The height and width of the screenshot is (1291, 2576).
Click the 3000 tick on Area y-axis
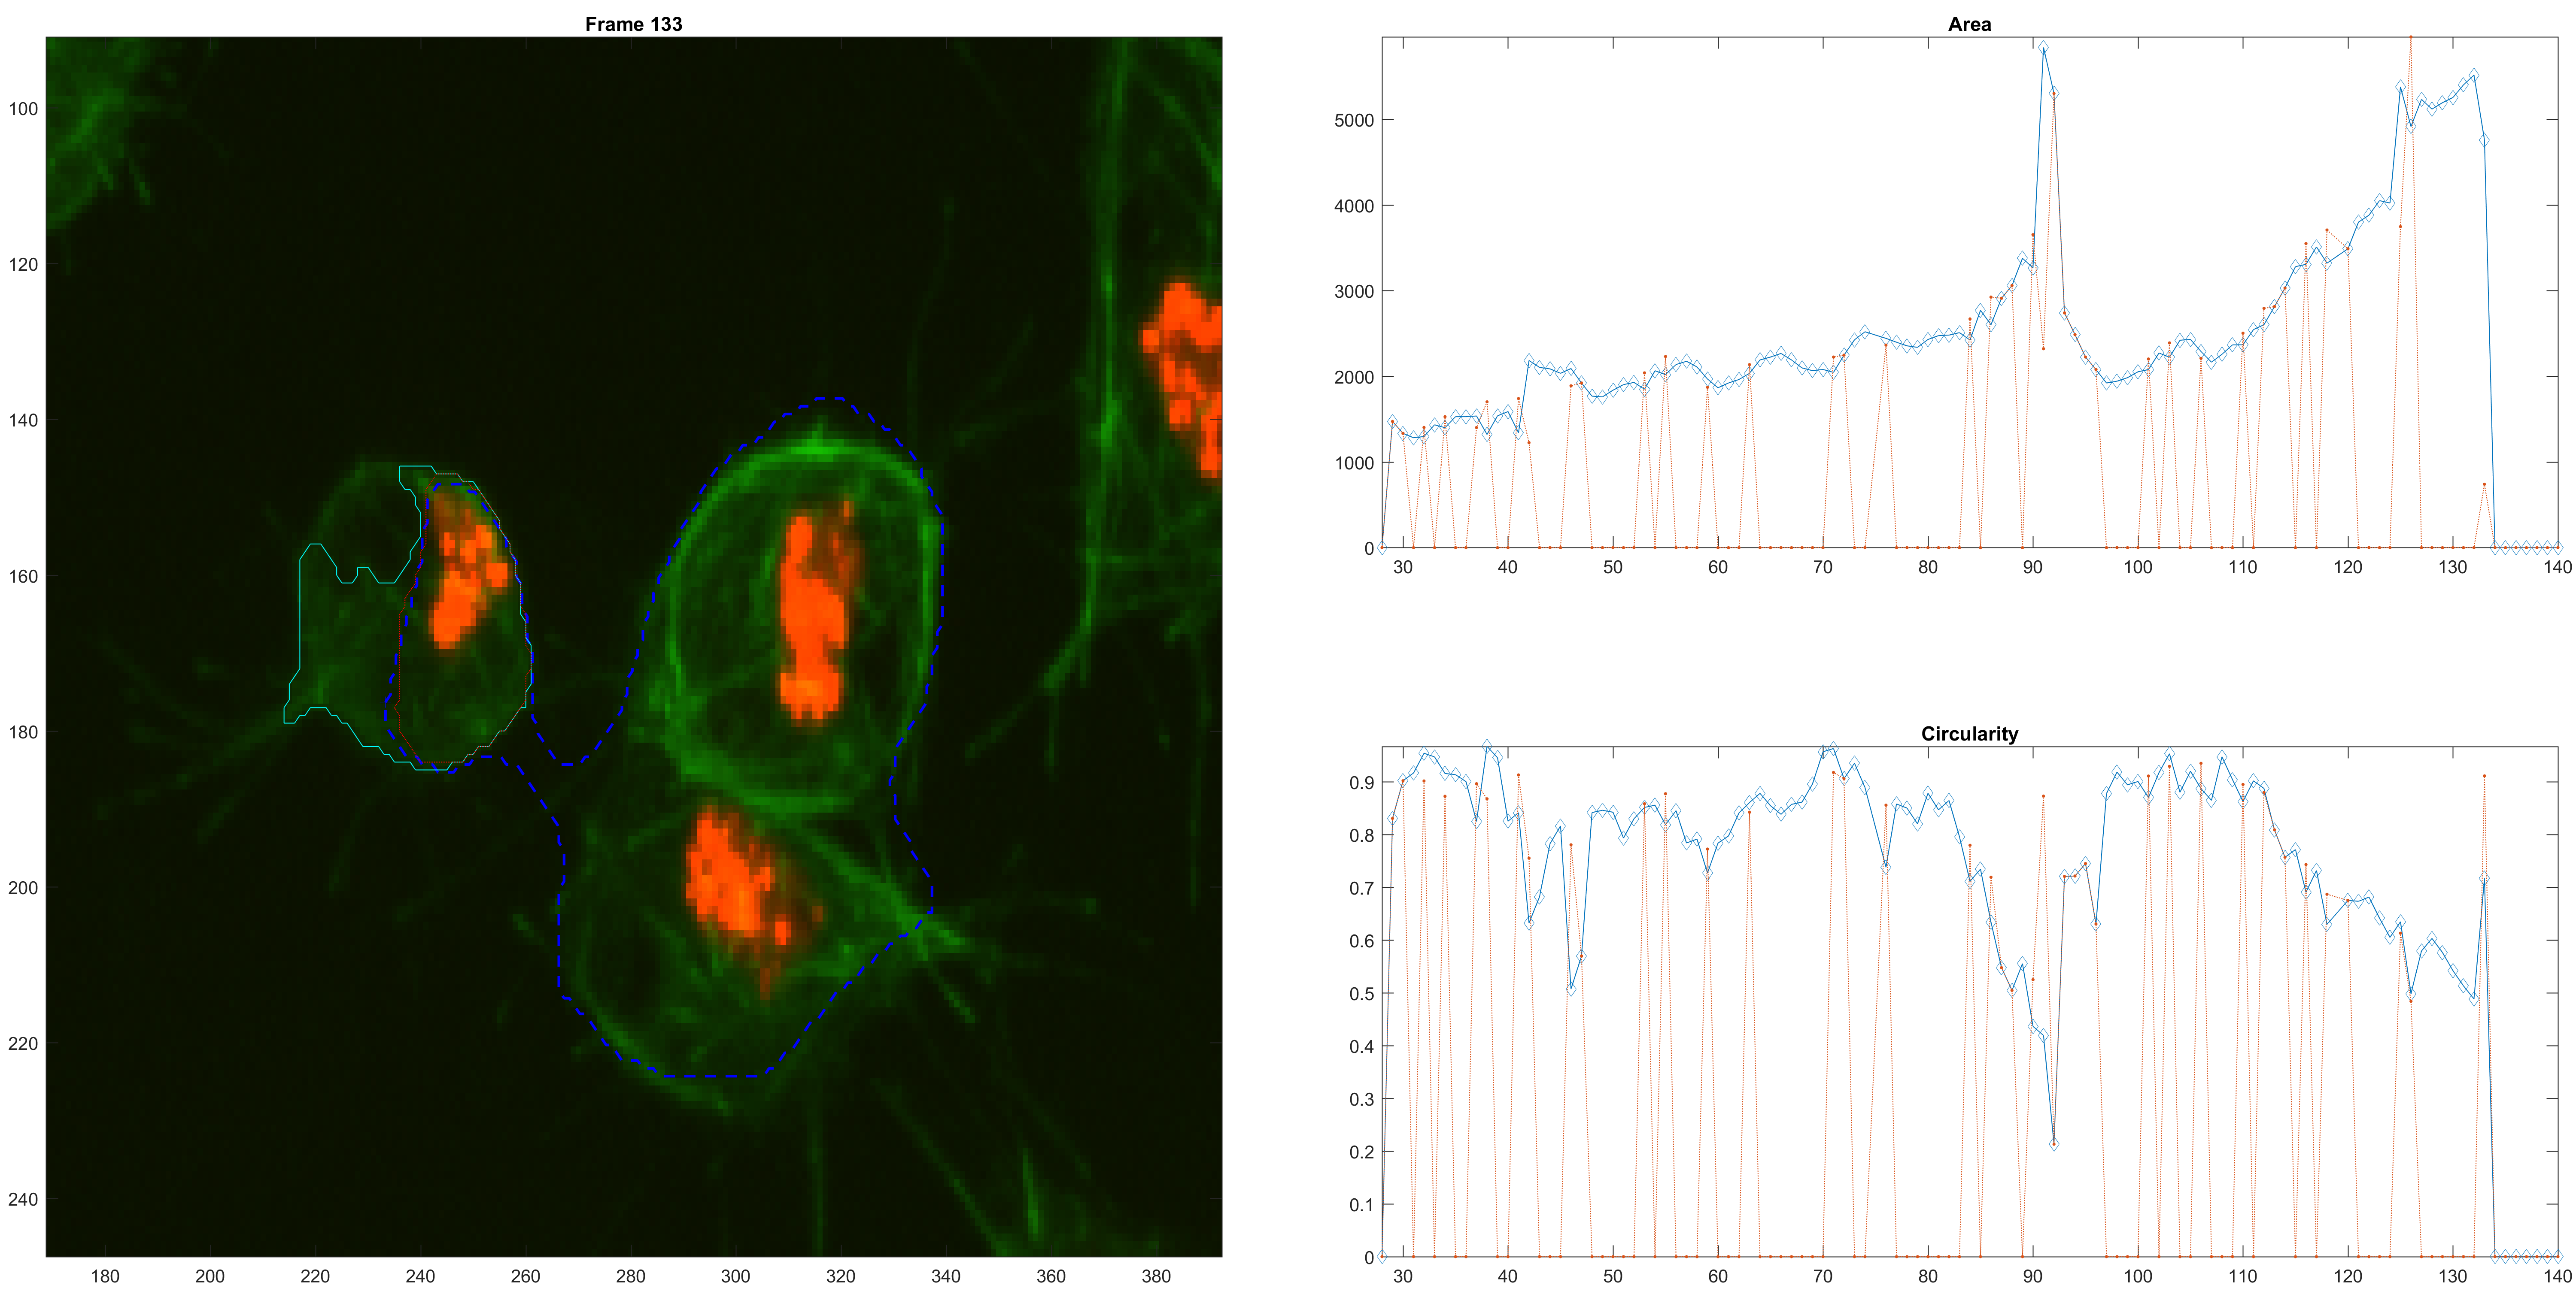[x=1354, y=292]
